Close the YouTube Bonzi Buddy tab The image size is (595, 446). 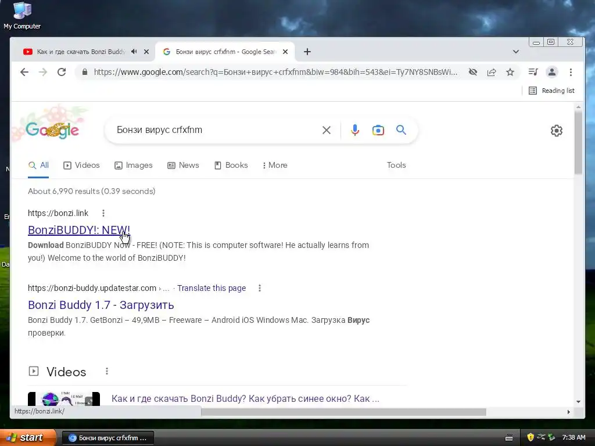pos(146,52)
